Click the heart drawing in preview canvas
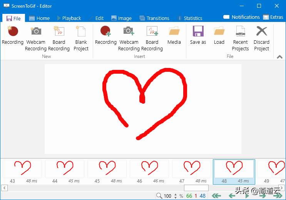This screenshot has width=286, height=200. pos(145,104)
